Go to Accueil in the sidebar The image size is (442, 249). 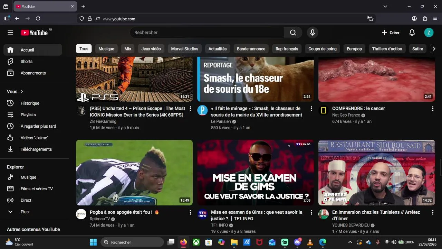(33, 50)
